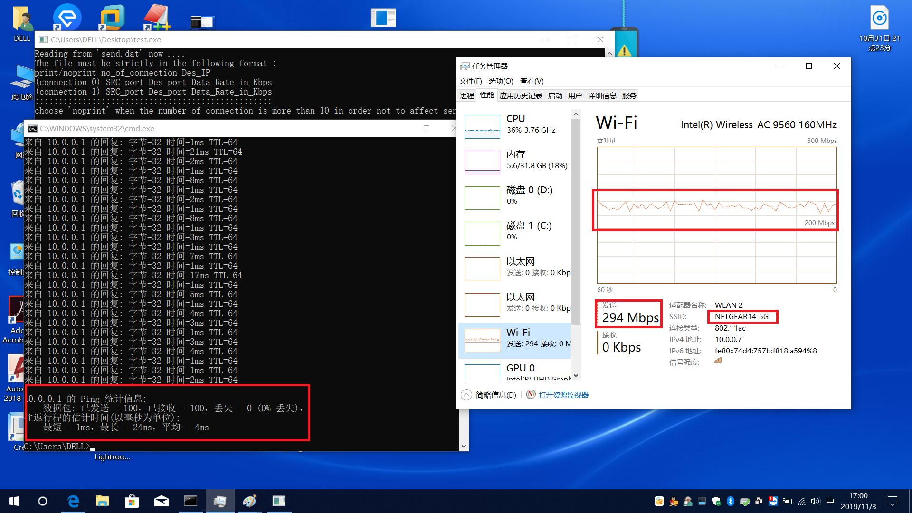Click the Wi-Fi network tray icon
This screenshot has height=513, width=912.
(802, 501)
